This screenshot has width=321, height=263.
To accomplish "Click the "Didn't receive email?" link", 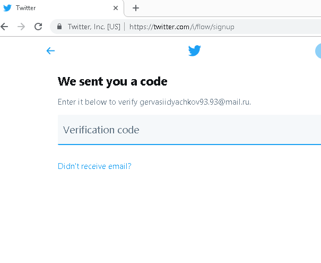I will click(x=94, y=166).
